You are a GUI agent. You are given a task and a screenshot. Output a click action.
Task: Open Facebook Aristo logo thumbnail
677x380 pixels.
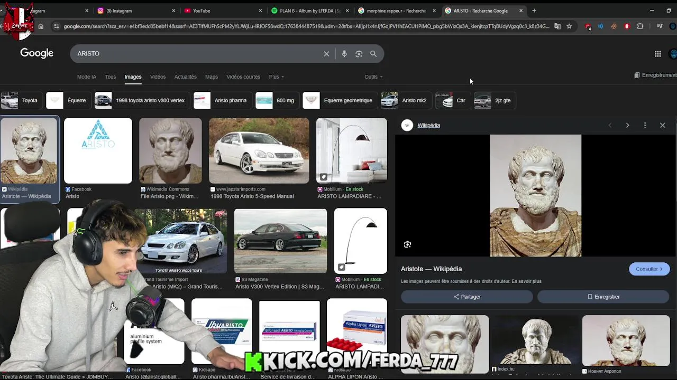[x=98, y=150]
